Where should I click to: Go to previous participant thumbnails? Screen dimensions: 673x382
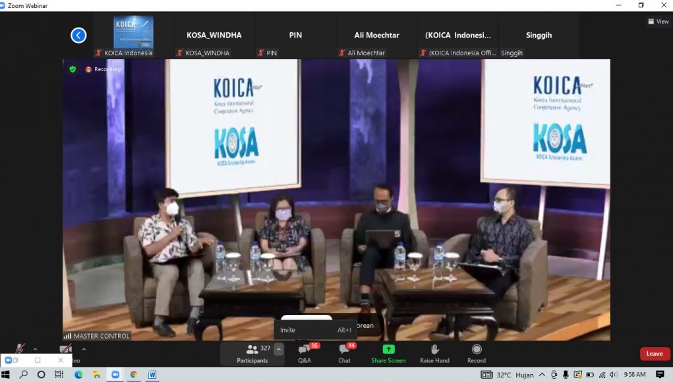[x=78, y=36]
